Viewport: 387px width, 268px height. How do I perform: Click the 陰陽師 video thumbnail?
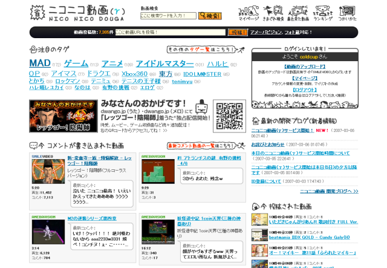coord(48,171)
